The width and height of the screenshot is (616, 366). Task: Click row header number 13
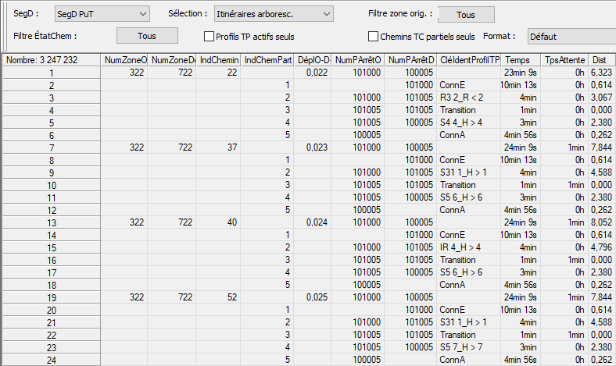point(52,222)
